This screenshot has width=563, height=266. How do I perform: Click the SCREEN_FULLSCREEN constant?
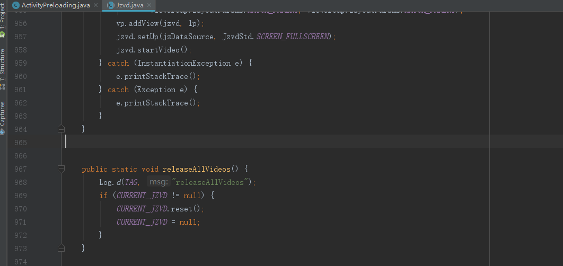[x=292, y=37]
